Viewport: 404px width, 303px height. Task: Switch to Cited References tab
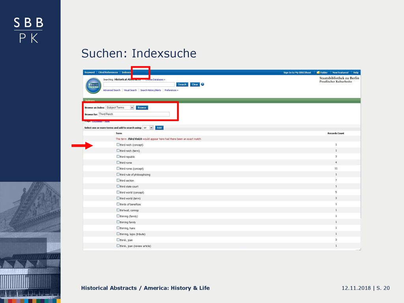pos(108,73)
